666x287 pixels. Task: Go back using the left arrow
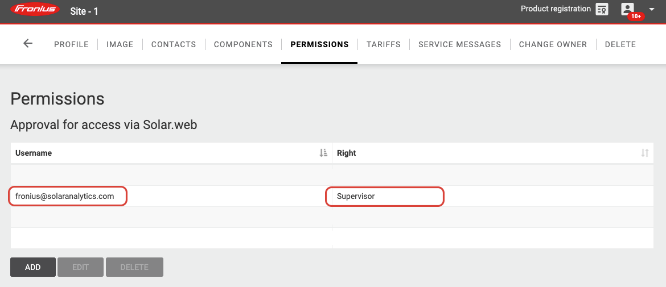[x=28, y=43]
